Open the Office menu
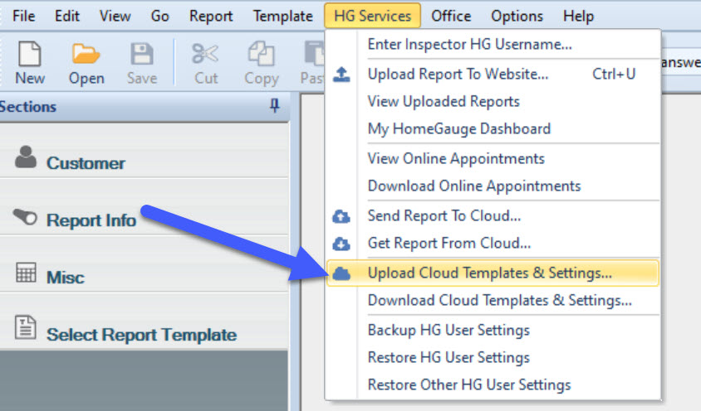Screen dimensions: 701x411 [x=451, y=16]
